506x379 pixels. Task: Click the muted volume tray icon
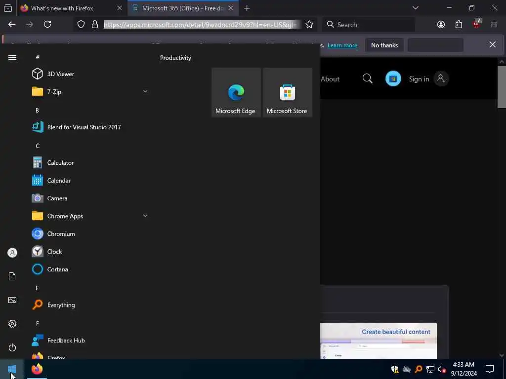tap(442, 369)
